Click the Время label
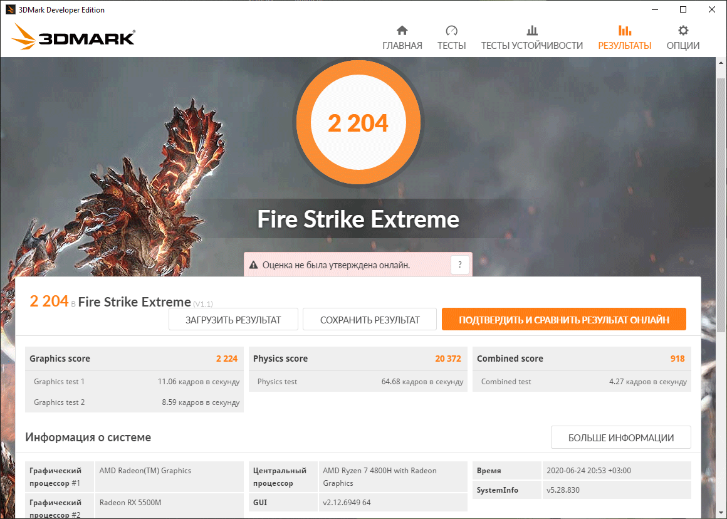 (x=489, y=470)
